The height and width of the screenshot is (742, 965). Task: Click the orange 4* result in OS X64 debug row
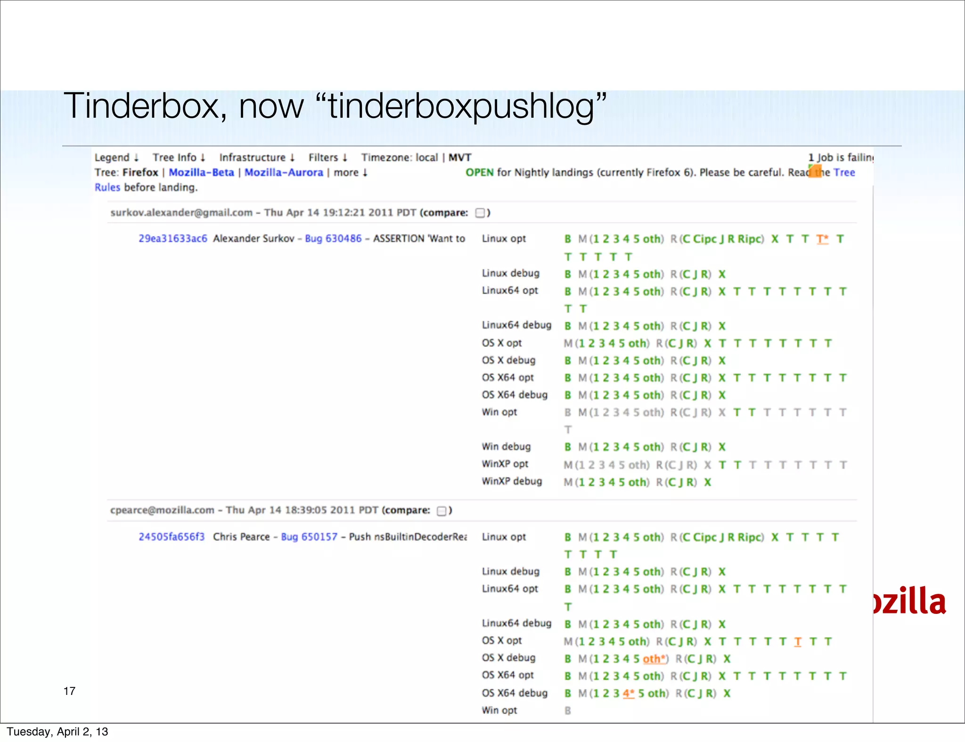click(629, 694)
